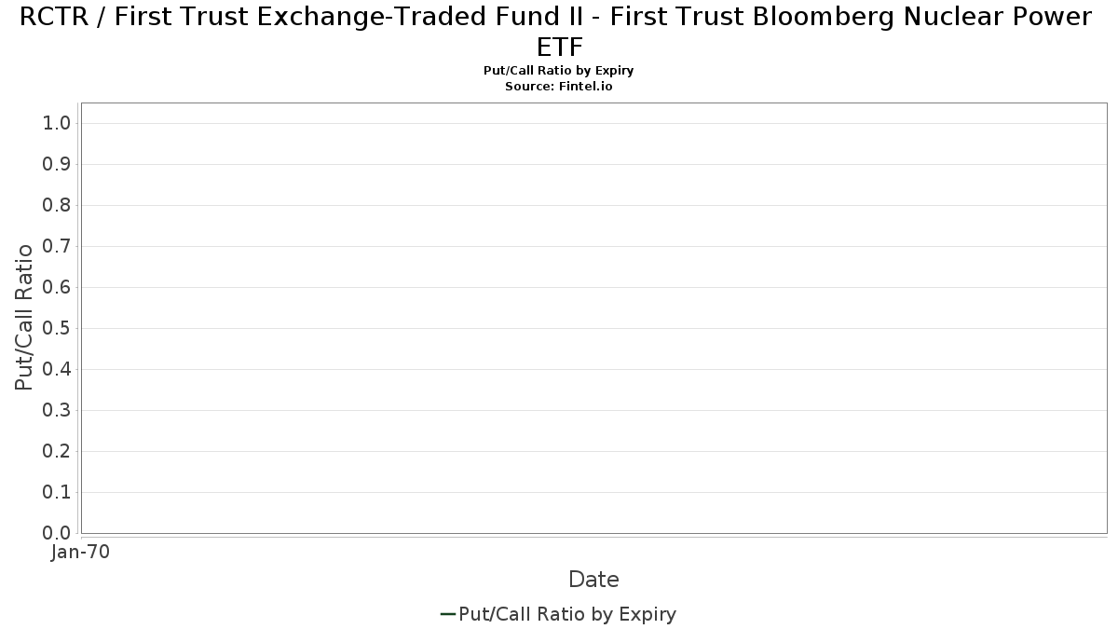This screenshot has width=1118, height=629.
Task: Click the 0.1 y-axis tick label
Action: [57, 493]
